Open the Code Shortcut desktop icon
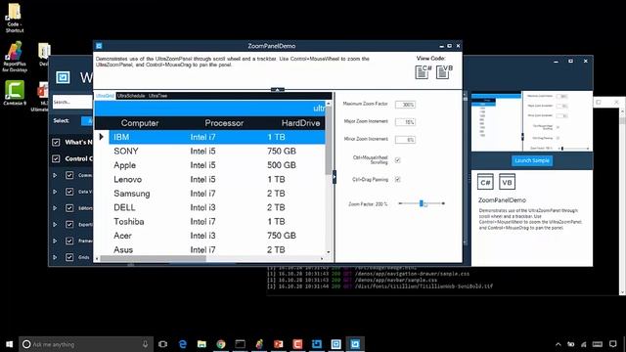Screen dimensions: 626x352 15,18
